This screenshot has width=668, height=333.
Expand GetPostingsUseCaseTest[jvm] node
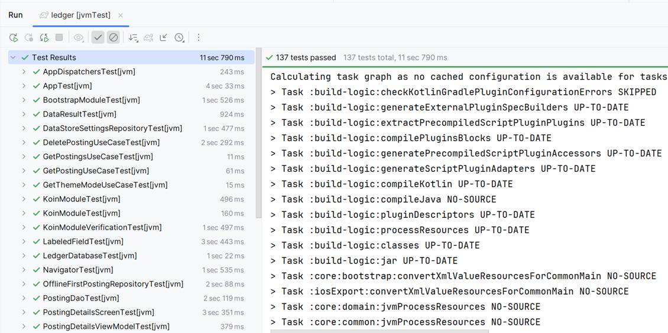tap(24, 156)
